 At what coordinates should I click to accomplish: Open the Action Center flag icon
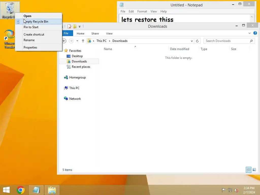point(224,190)
